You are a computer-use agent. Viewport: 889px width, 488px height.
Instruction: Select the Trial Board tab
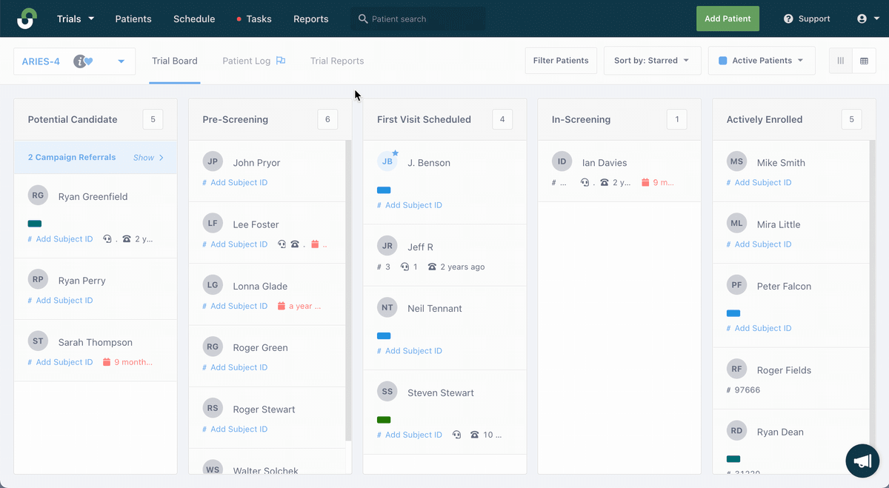click(x=175, y=61)
